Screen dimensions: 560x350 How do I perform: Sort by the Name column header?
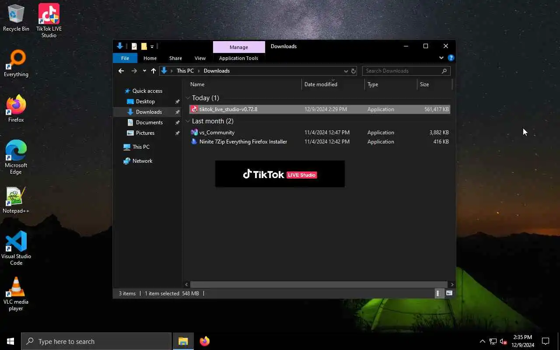pyautogui.click(x=245, y=84)
